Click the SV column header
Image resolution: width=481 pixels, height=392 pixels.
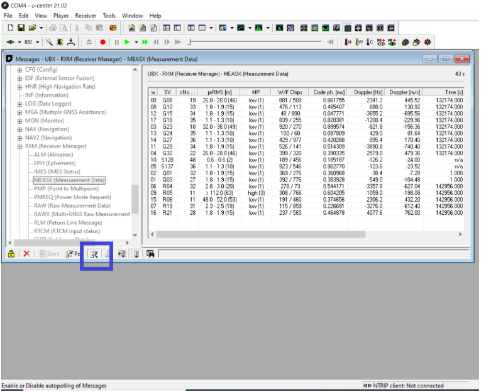[x=167, y=92]
